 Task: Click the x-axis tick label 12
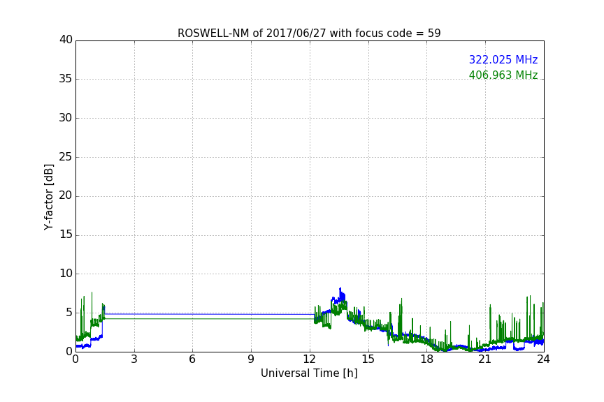310,359
